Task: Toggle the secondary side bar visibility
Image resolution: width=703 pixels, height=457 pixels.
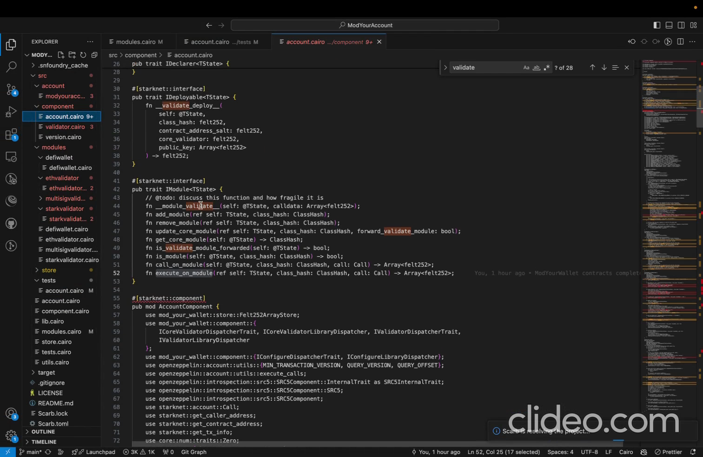Action: point(681,25)
